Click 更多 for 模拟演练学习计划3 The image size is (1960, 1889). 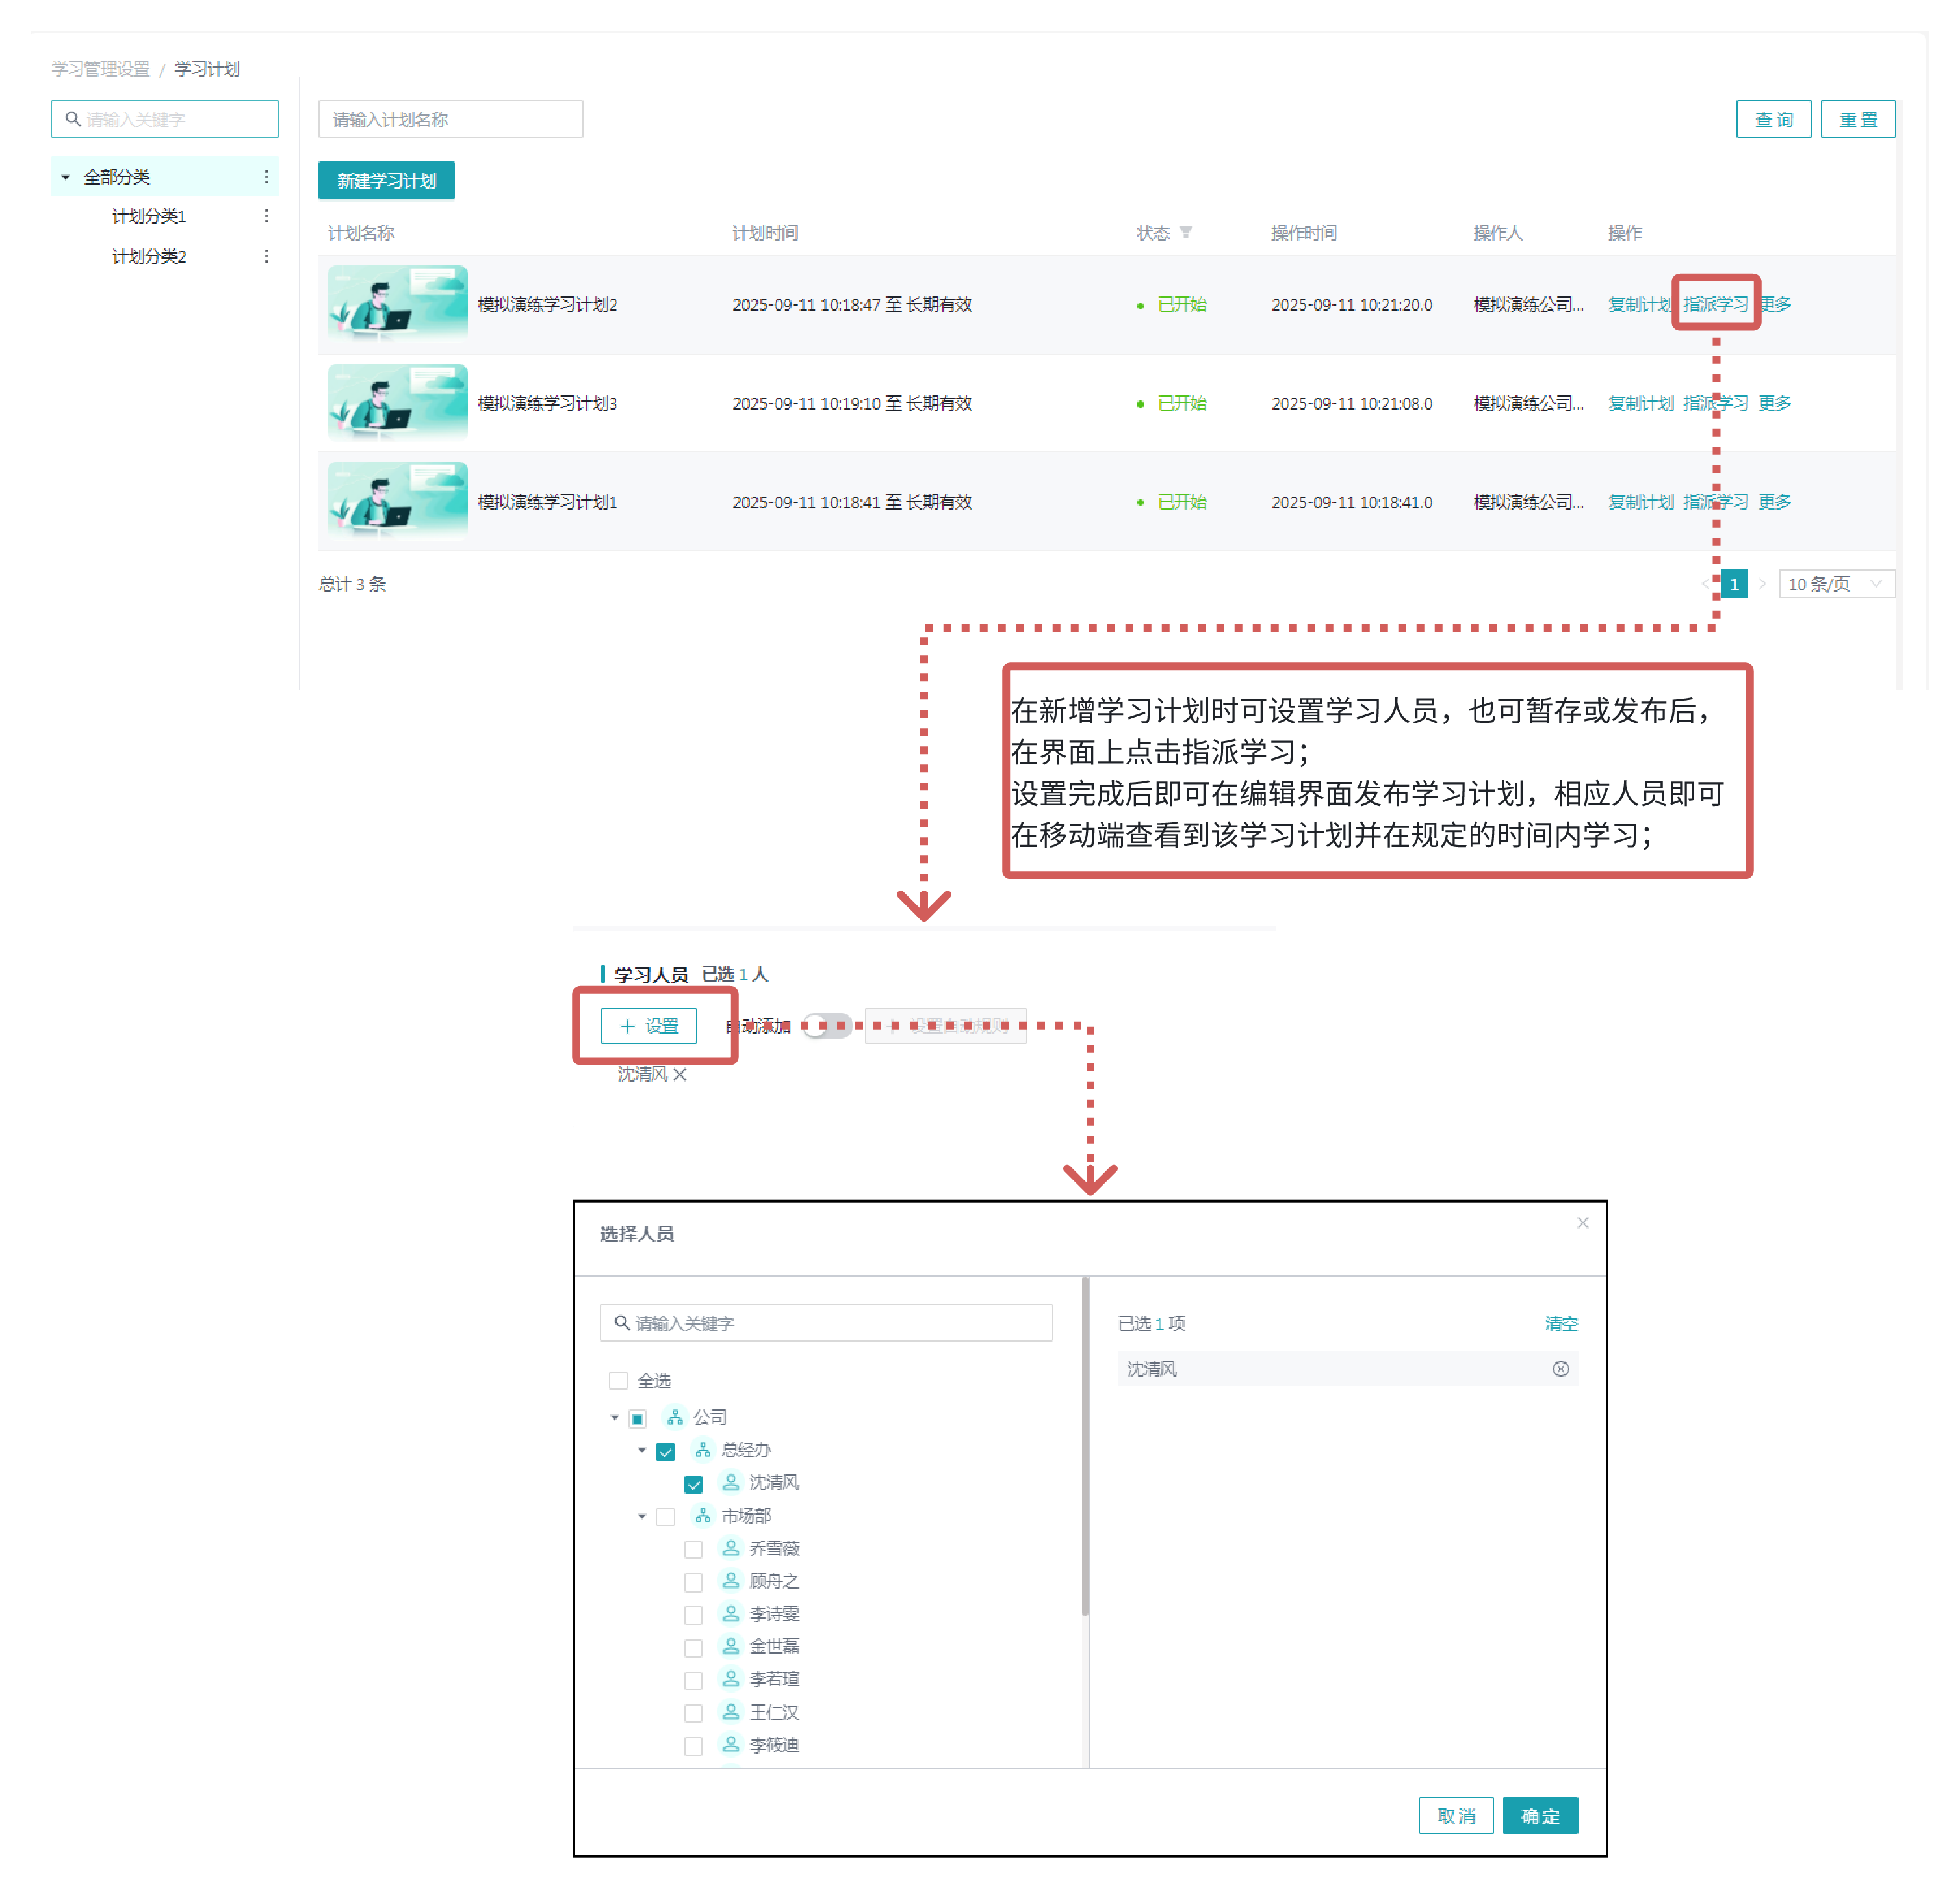click(x=1774, y=403)
